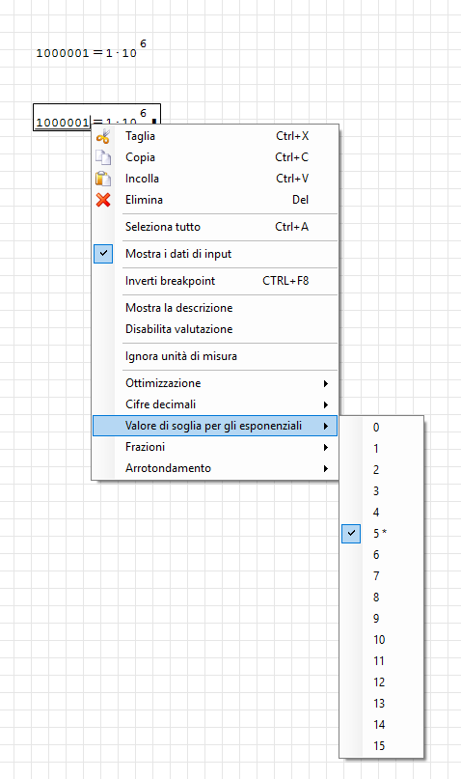Click the Incolla clipboard icon

(x=103, y=179)
